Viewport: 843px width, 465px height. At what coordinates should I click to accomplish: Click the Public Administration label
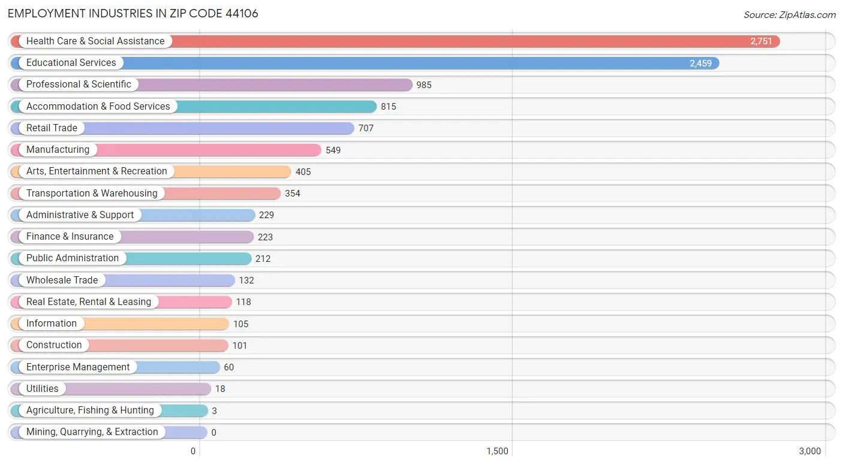73,258
